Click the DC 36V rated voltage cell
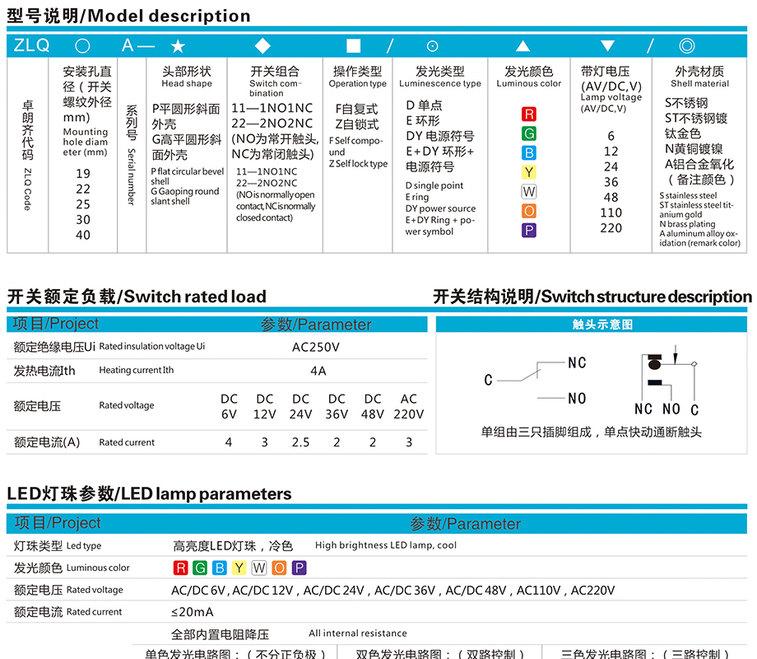This screenshot has width=757, height=659. 337,407
